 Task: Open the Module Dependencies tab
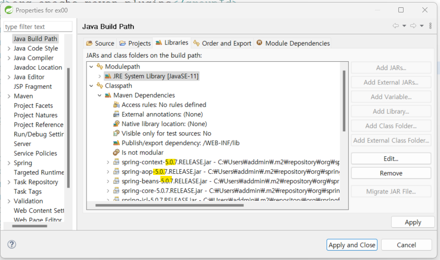point(293,44)
